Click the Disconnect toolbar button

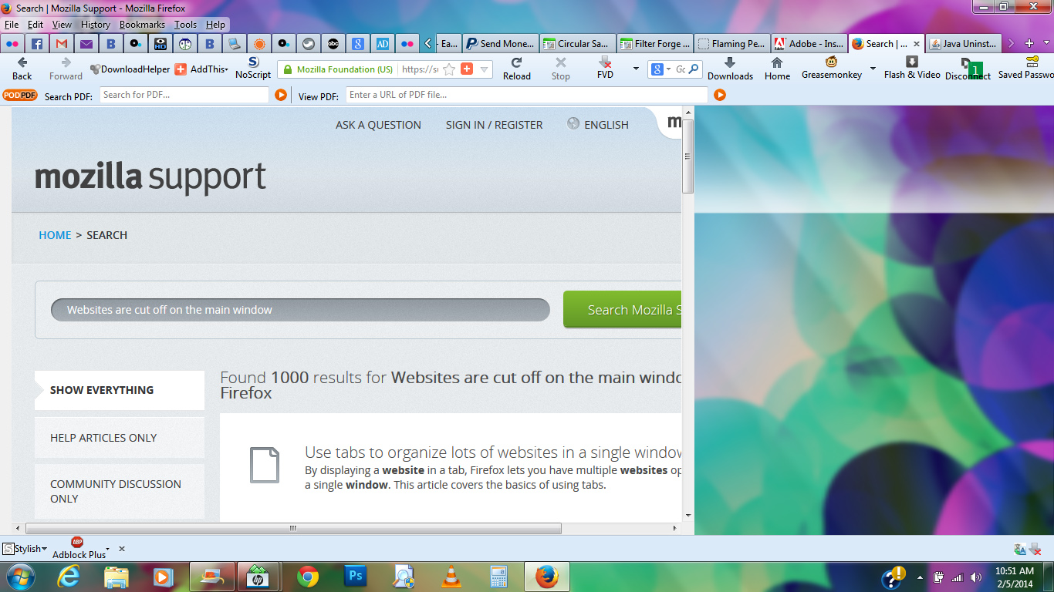[x=968, y=69]
